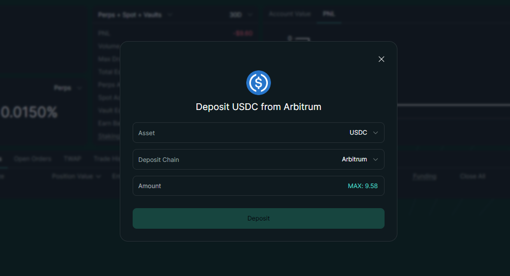Click the Close All button

[472, 176]
